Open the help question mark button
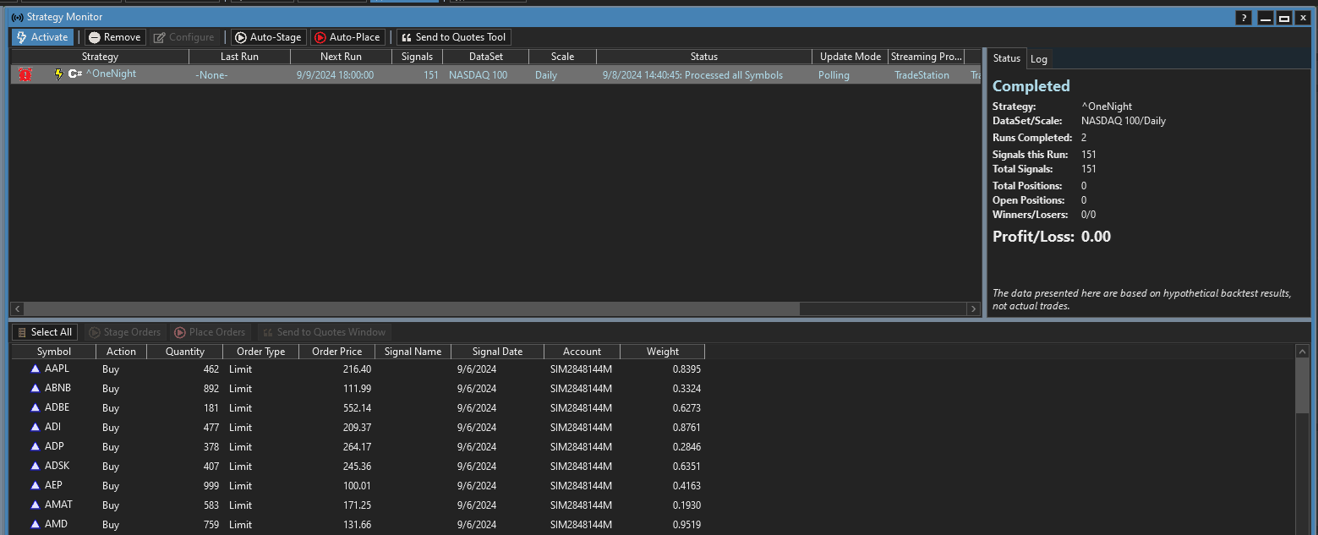 (x=1244, y=18)
